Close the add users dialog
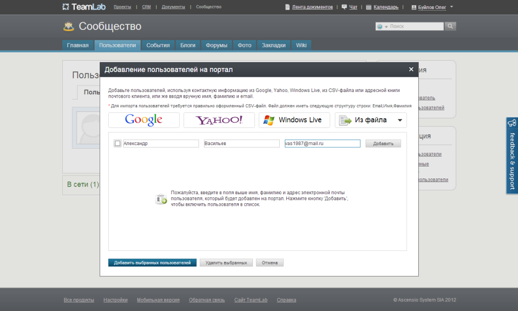This screenshot has height=311, width=518. 411,69
